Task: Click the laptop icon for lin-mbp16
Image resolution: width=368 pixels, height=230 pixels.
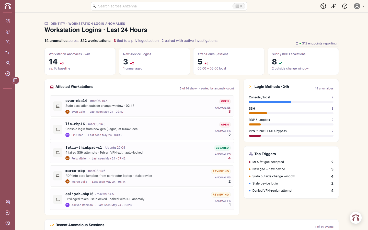Action: tap(58, 129)
